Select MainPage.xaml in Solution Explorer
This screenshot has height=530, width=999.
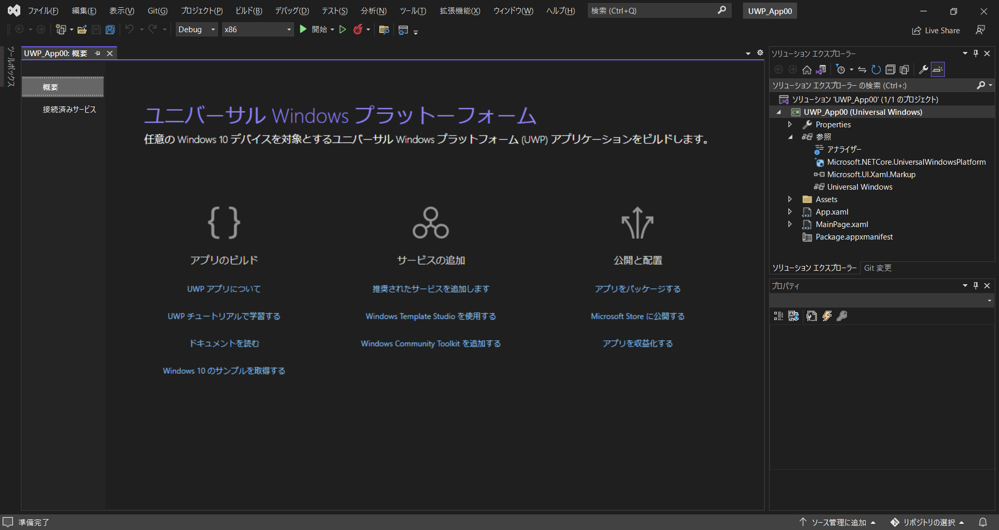click(842, 224)
